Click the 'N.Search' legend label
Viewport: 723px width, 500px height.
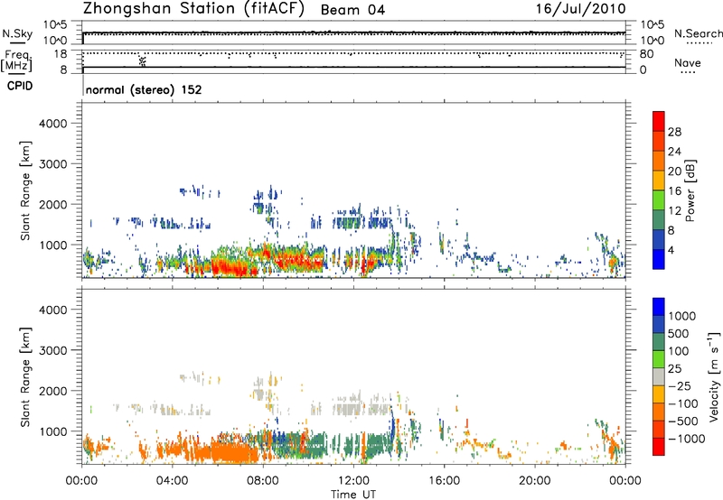[698, 33]
